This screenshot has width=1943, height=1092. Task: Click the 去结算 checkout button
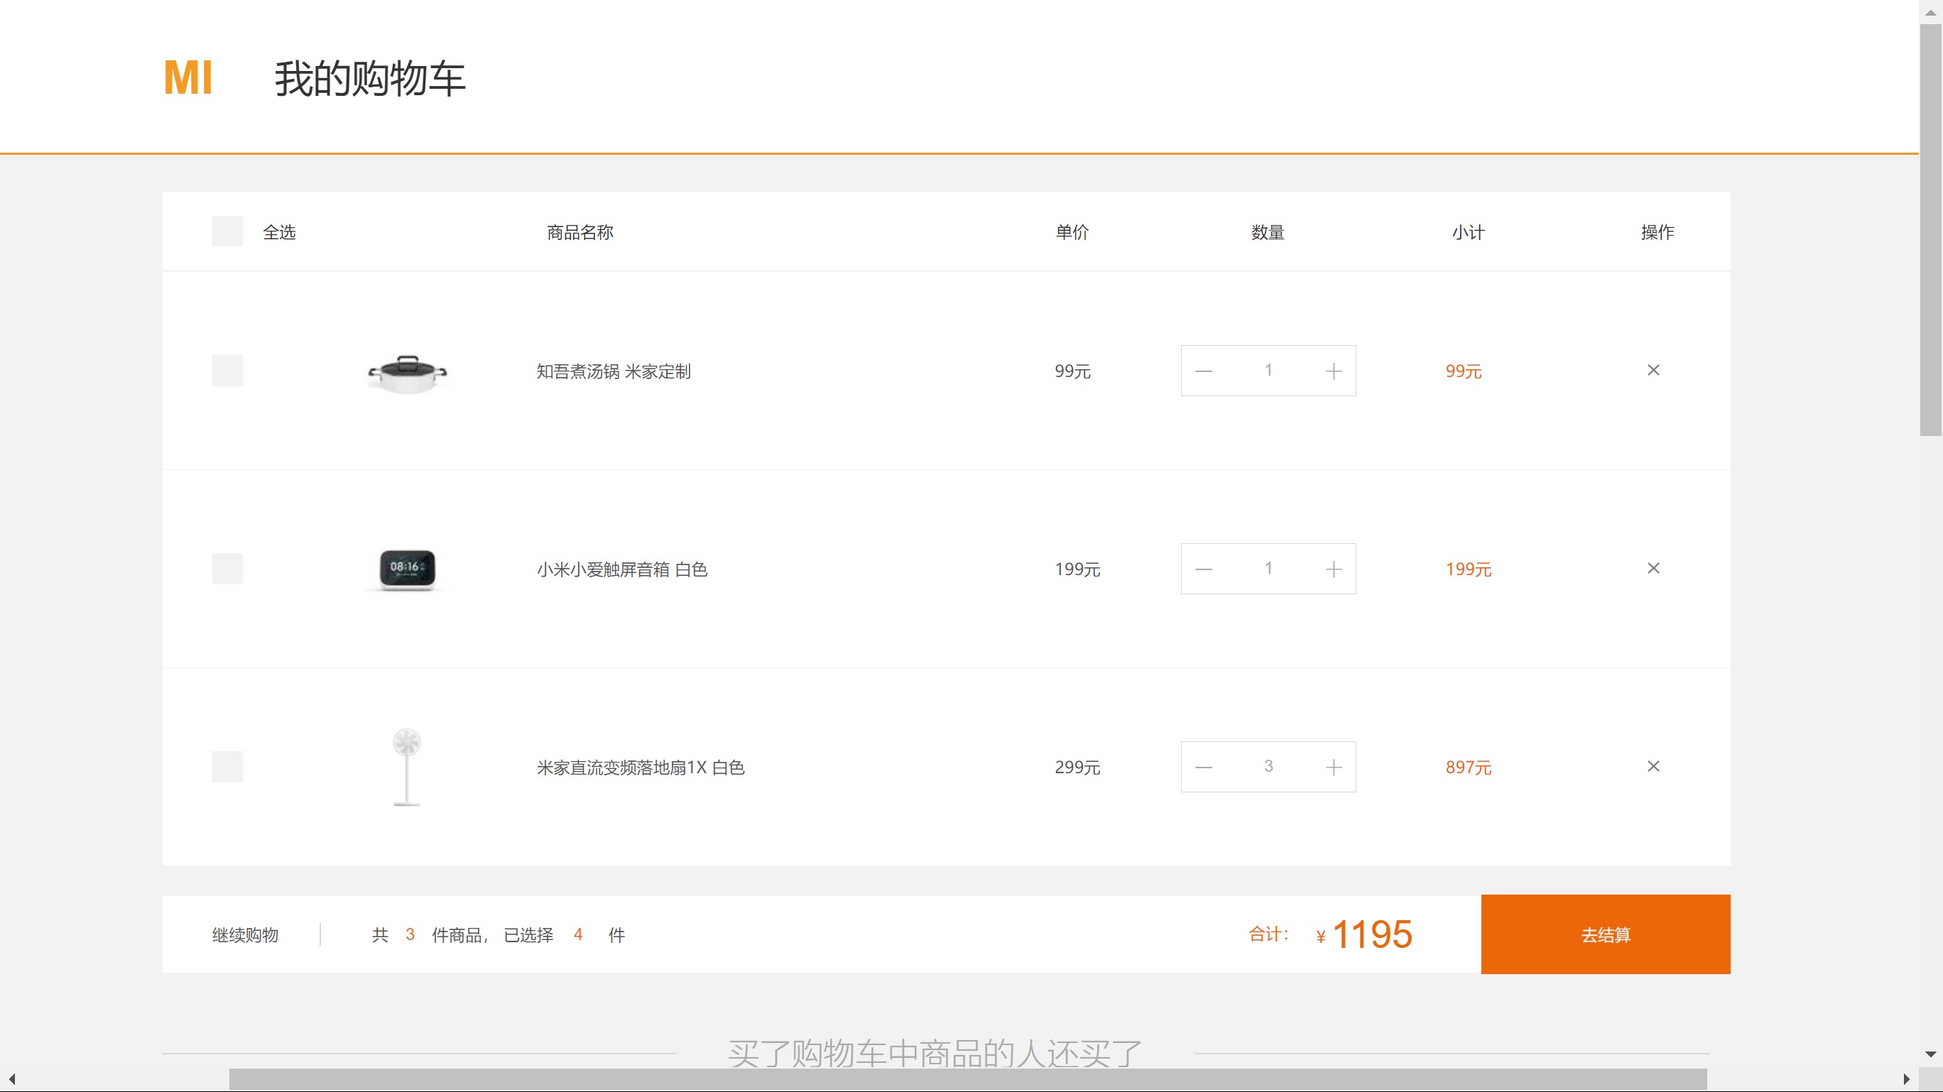tap(1605, 934)
